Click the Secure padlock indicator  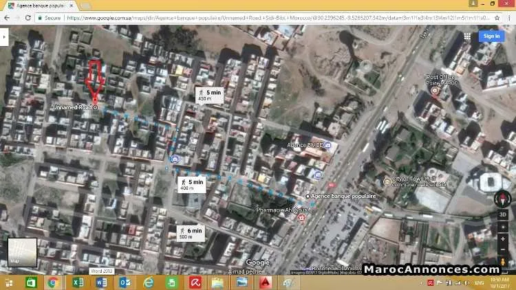(x=50, y=18)
